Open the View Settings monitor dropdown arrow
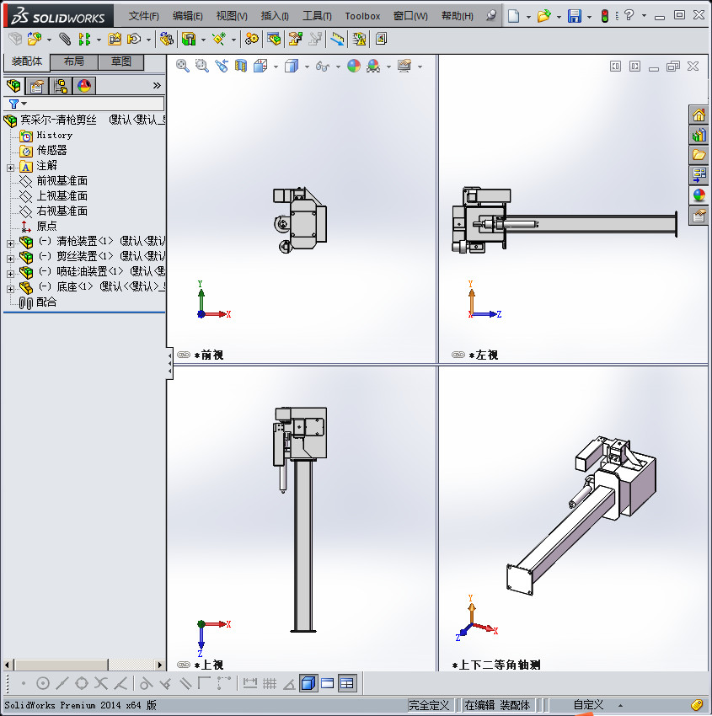This screenshot has height=716, width=712. click(420, 67)
